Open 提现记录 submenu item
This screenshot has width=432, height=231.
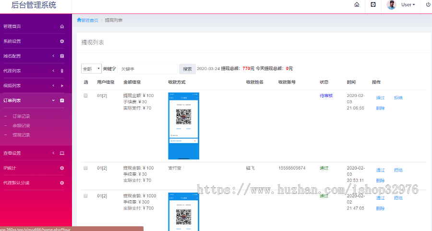point(21,135)
